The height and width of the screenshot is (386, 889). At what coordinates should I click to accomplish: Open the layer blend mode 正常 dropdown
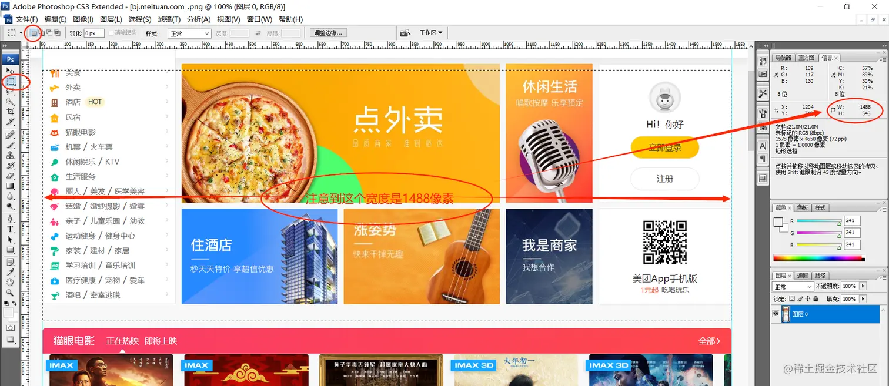[x=792, y=287]
